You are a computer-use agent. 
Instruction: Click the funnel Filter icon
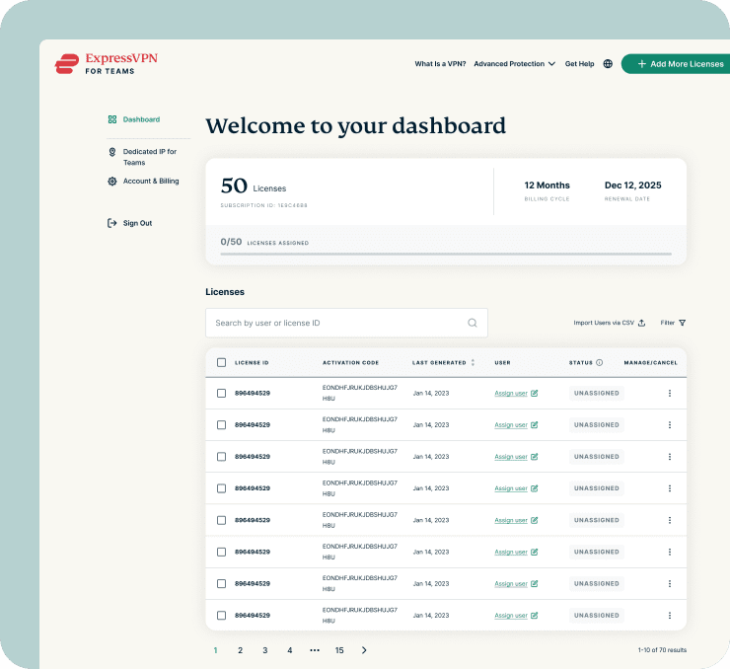pos(682,323)
